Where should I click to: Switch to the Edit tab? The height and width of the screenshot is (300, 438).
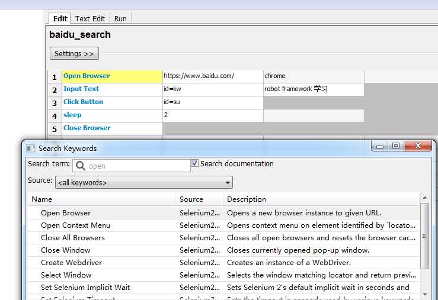point(60,18)
